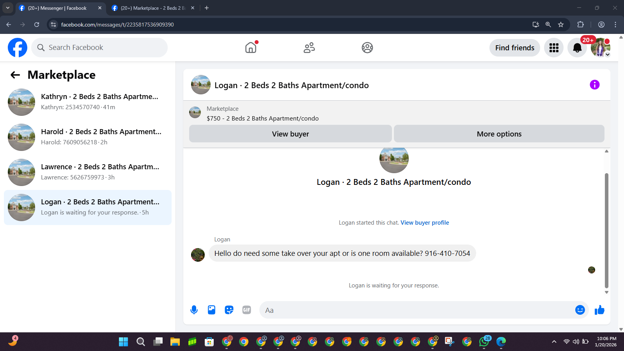
Task: View site information icon beside URL
Action: click(x=53, y=25)
